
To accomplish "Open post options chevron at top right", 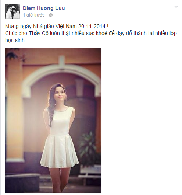I will [x=176, y=7].
